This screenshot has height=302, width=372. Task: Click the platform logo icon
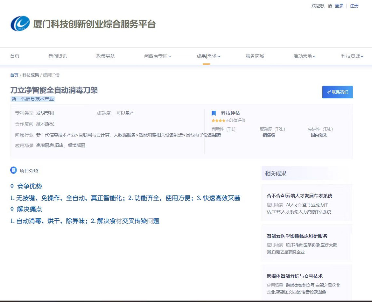20,24
